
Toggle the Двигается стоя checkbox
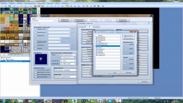36,72
